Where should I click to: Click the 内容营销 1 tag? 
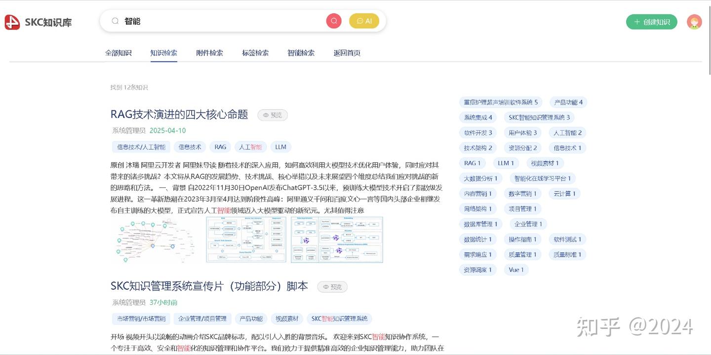[x=478, y=194]
